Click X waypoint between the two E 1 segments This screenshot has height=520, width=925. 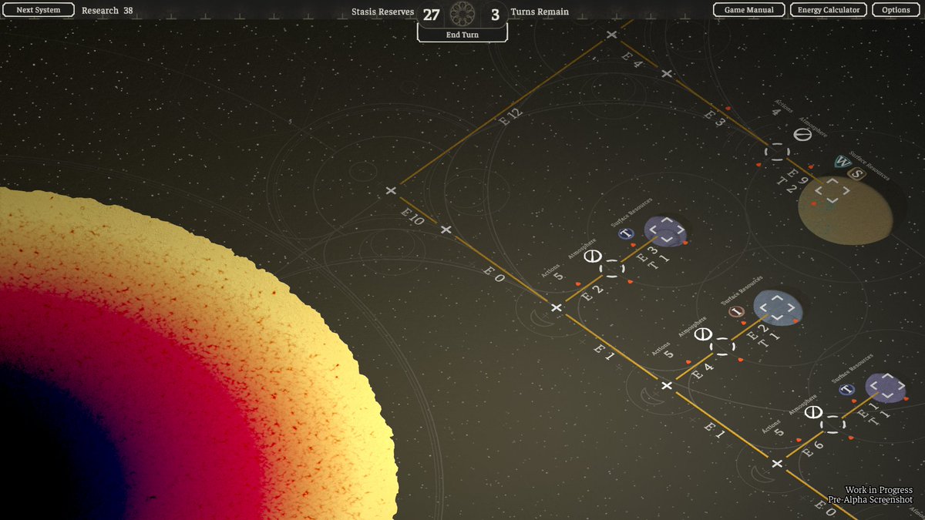[667, 384]
